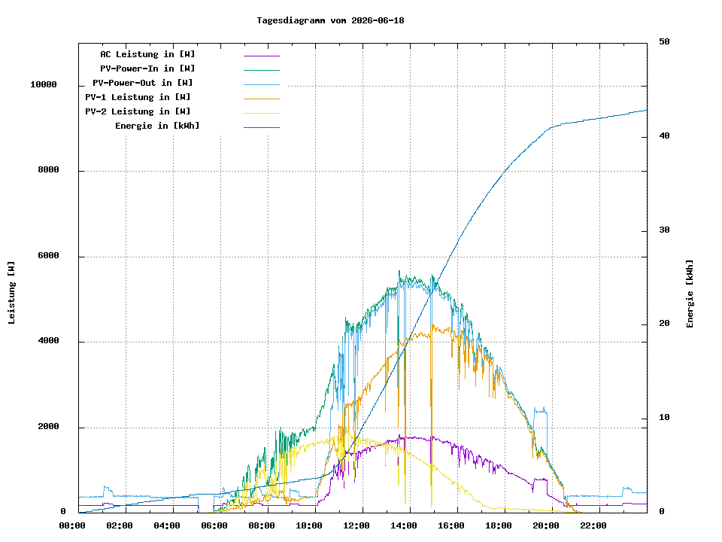Viewport: 722px width, 542px height.
Task: Select the Energie in [kWh] legend label
Action: [157, 126]
